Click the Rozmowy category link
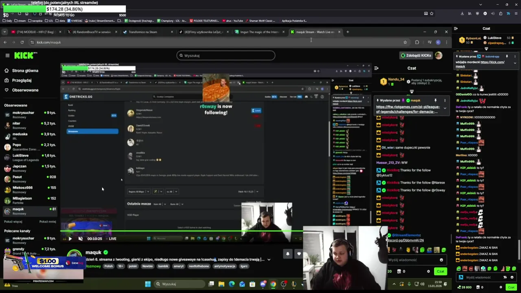 tap(93, 266)
